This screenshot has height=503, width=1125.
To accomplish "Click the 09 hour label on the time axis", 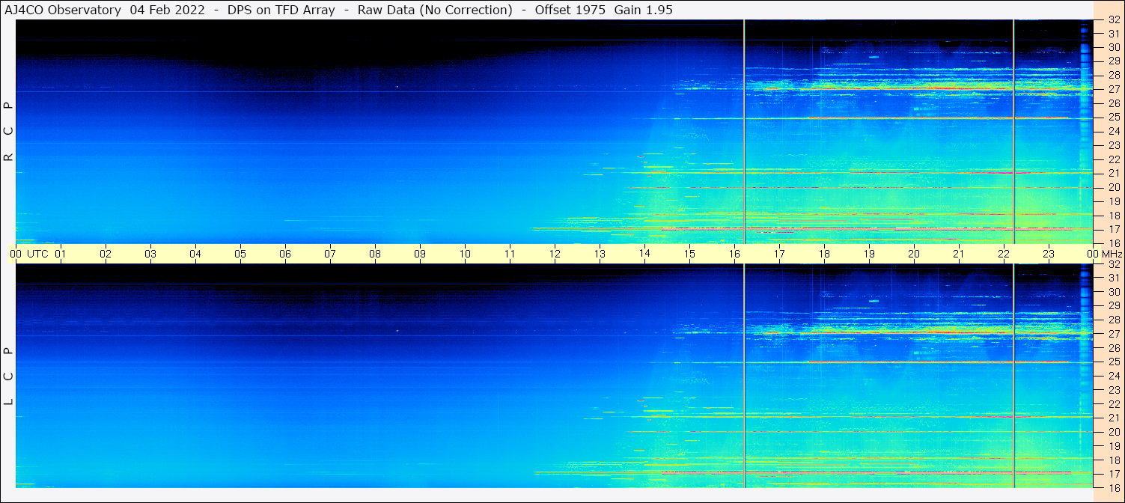I will [x=420, y=254].
